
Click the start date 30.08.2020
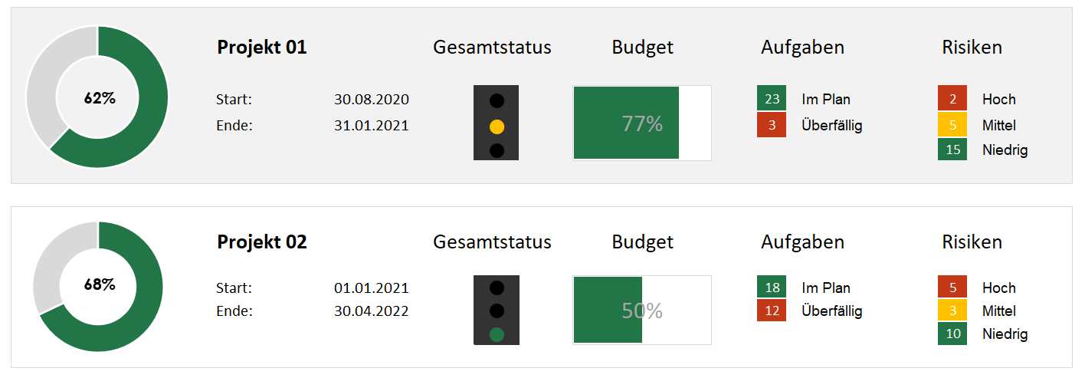tap(371, 100)
